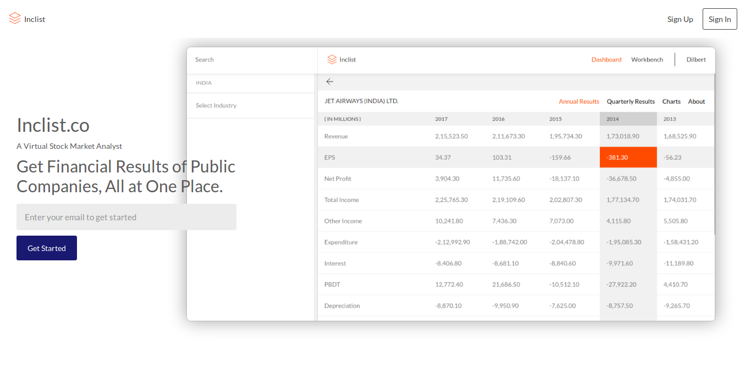Click the 103.31 EPS value
This screenshot has height=368, width=751.
[502, 158]
